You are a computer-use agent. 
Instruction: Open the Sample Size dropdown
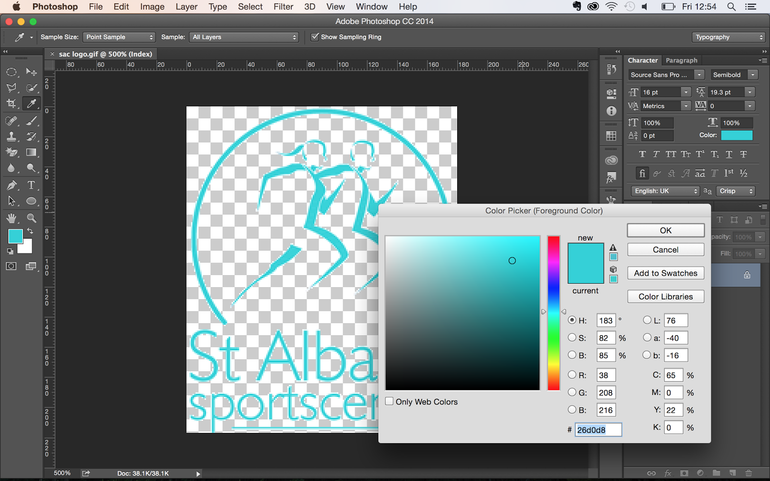point(119,37)
